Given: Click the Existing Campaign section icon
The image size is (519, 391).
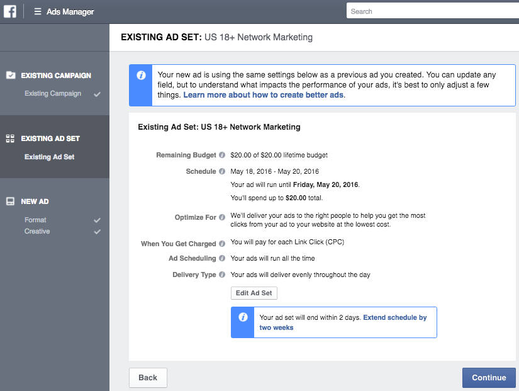Looking at the screenshot, I should [11, 75].
